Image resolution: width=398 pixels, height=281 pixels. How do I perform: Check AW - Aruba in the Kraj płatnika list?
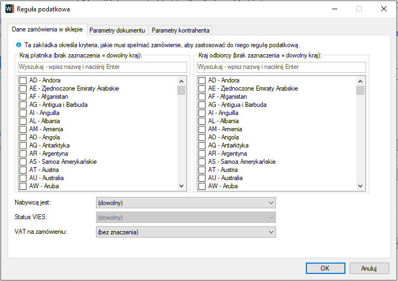(x=23, y=186)
